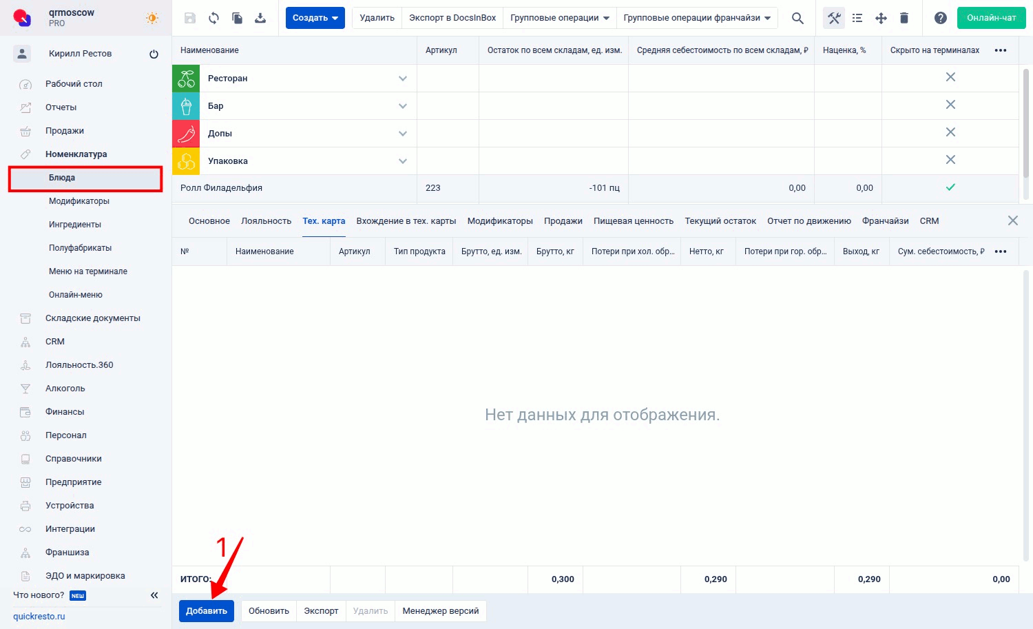Open the Модификаторы section in the sidebar

click(80, 200)
